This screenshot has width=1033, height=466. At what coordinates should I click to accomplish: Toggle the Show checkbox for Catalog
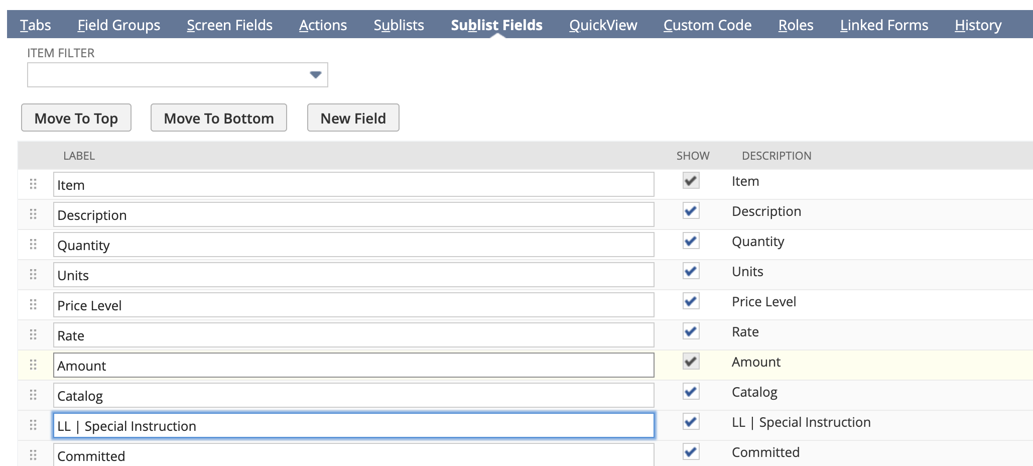[x=691, y=392]
